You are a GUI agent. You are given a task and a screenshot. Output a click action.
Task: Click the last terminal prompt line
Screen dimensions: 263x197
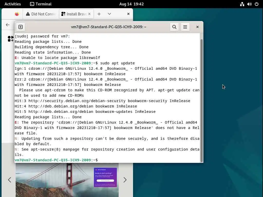[56, 160]
